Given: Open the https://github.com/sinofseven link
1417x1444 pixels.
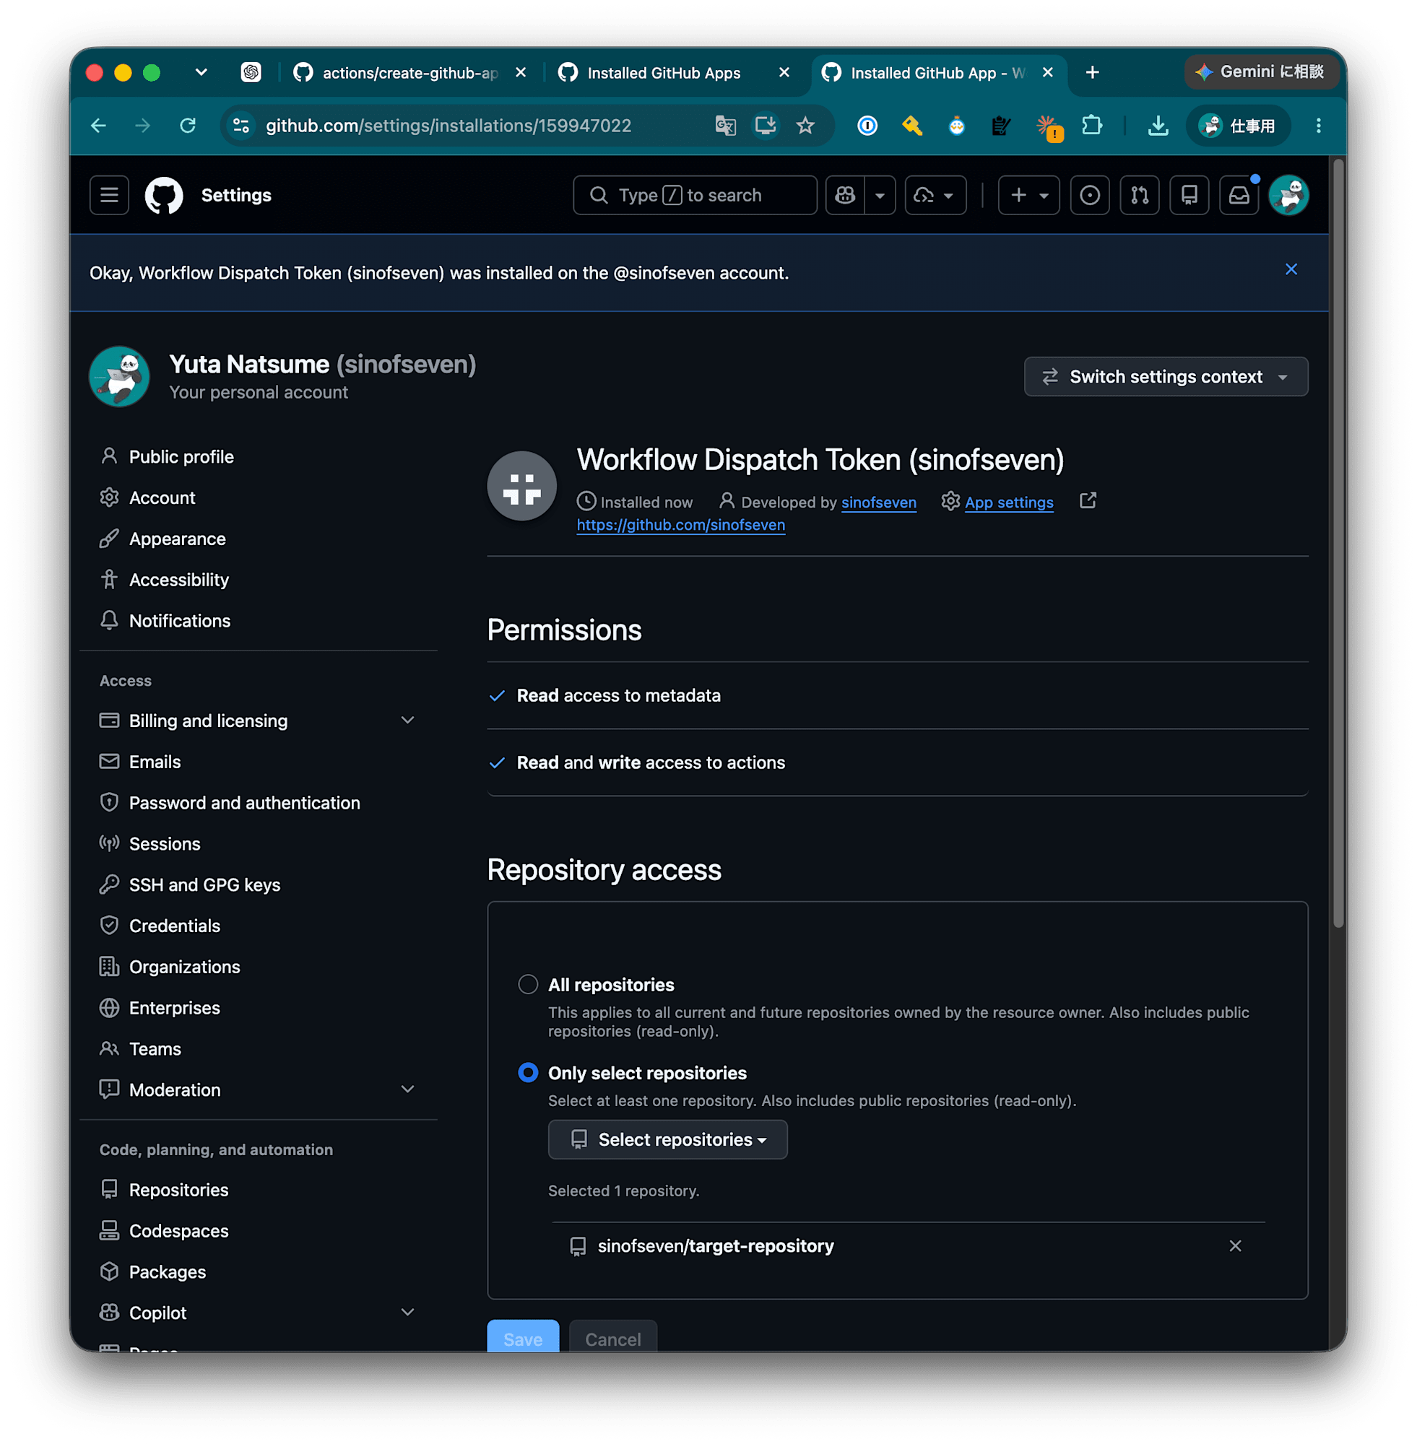Looking at the screenshot, I should click(680, 523).
